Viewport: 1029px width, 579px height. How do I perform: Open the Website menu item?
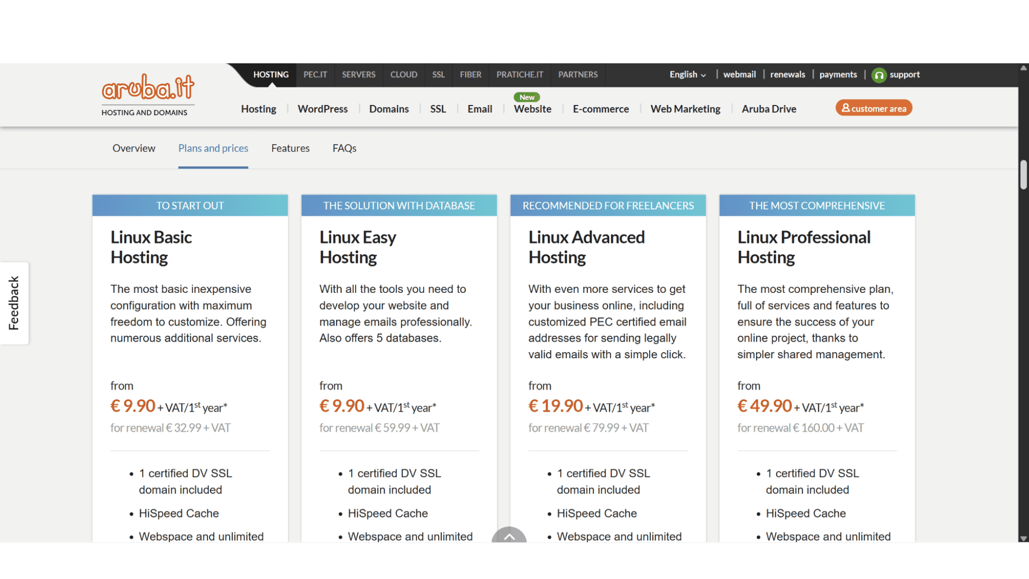pyautogui.click(x=532, y=109)
